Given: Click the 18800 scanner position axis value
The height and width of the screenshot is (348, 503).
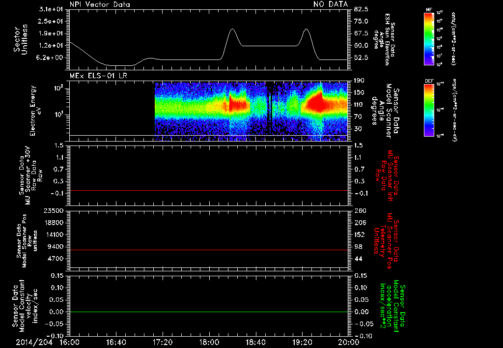Looking at the screenshot, I should [53, 223].
